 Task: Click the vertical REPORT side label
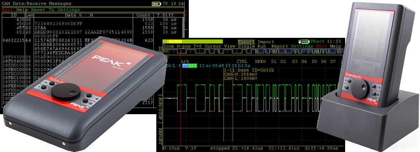click(x=160, y=136)
